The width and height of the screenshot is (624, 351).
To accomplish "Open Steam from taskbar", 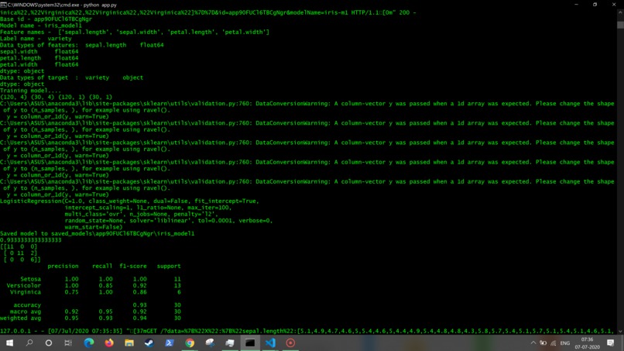I will [149, 342].
